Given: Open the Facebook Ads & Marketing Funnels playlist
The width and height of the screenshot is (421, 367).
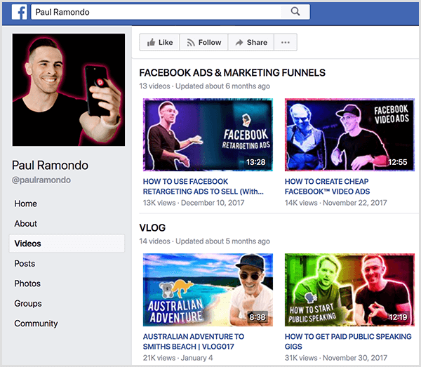Looking at the screenshot, I should coord(232,73).
